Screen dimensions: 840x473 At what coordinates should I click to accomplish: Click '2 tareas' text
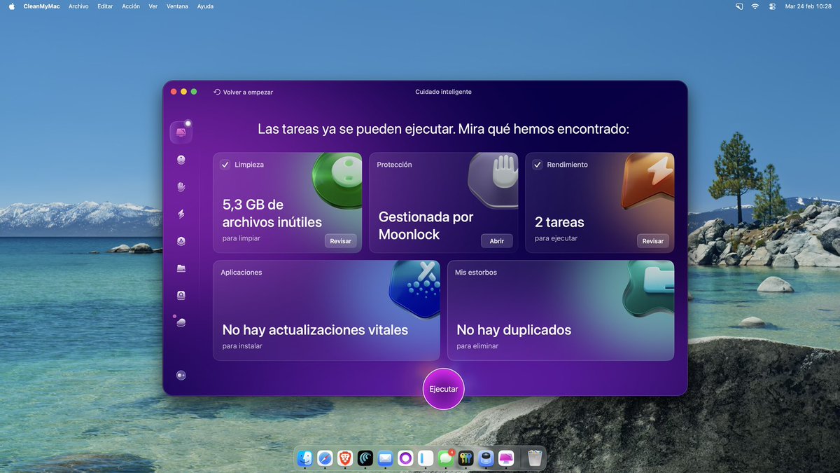(559, 222)
